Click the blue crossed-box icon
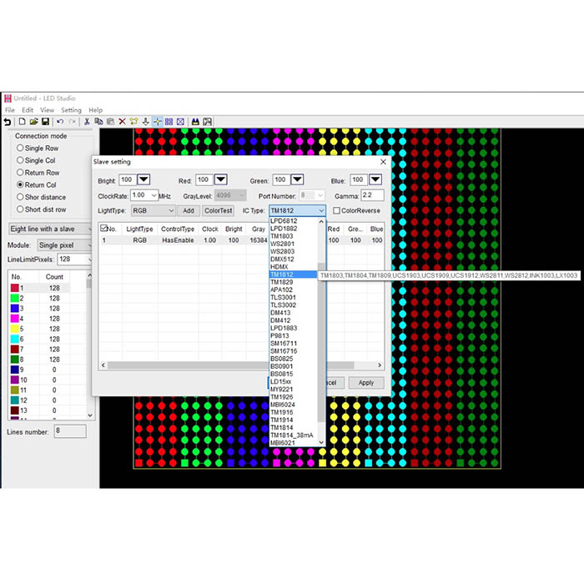584x584 pixels. coord(180,122)
